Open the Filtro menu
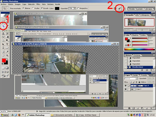156x117 pixels. click(x=38, y=4)
